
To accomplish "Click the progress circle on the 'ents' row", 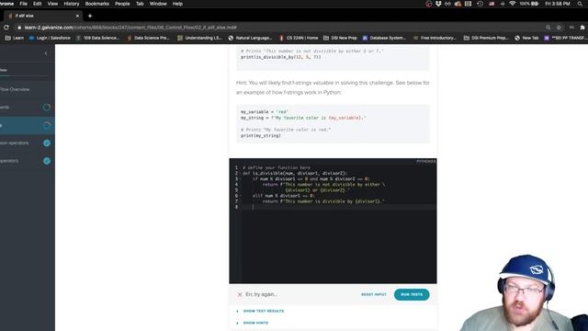I will tap(47, 108).
